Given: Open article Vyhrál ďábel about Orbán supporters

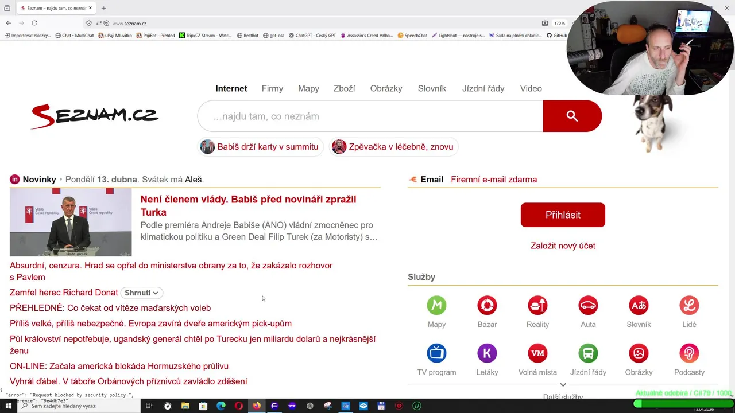Looking at the screenshot, I should pyautogui.click(x=129, y=381).
